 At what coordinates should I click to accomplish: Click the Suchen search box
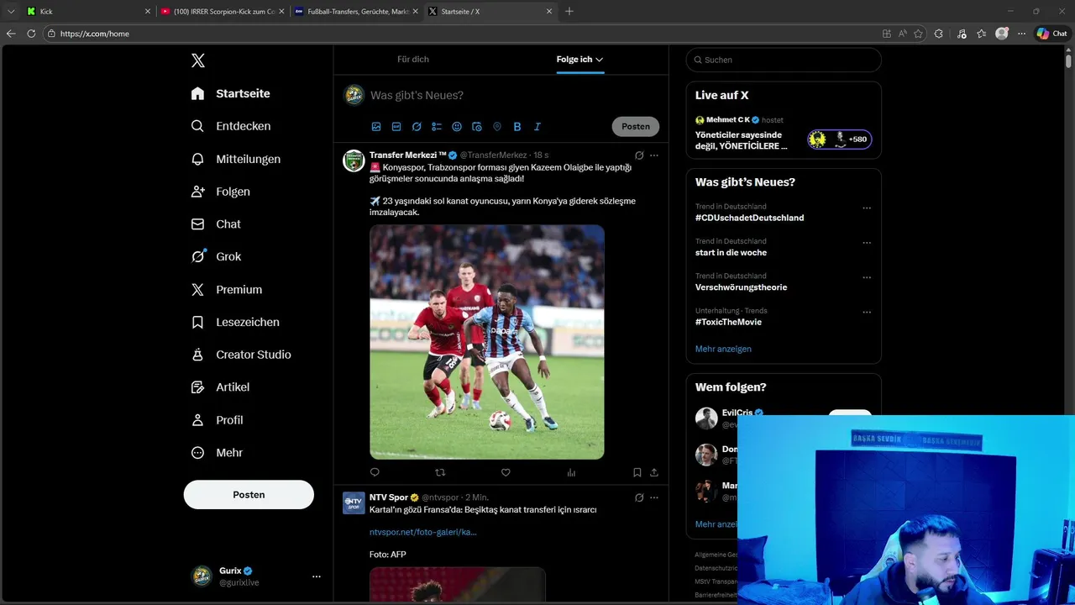click(784, 60)
